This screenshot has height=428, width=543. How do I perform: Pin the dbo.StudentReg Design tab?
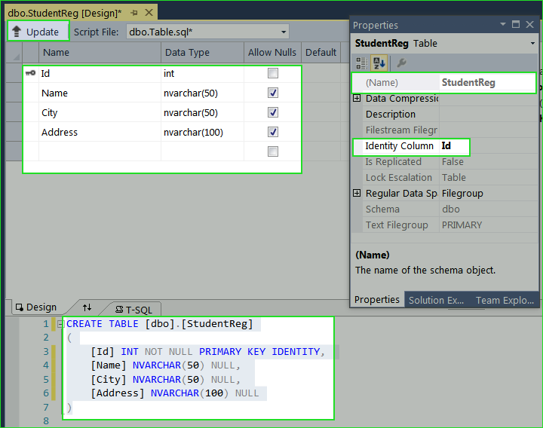134,13
